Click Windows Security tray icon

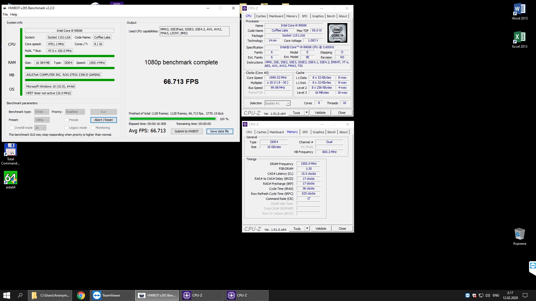[x=474, y=295]
